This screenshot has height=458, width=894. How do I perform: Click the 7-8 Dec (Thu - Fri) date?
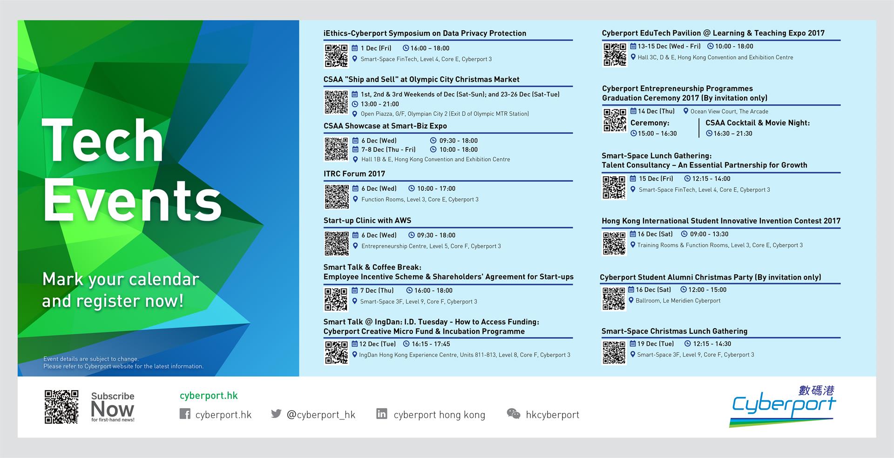pos(388,149)
